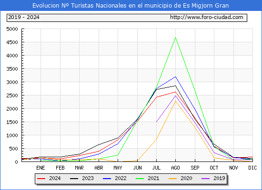The height and width of the screenshot is (190, 262).
Task: Click the green 2021 legend swatch
Action: pos(140,179)
